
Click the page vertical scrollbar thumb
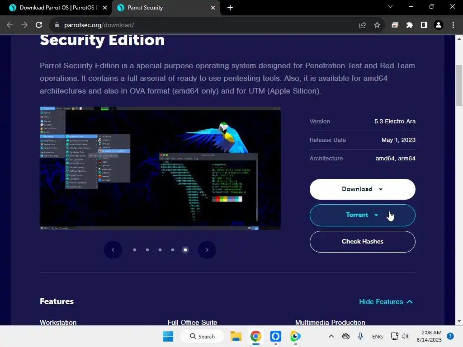coord(459,85)
